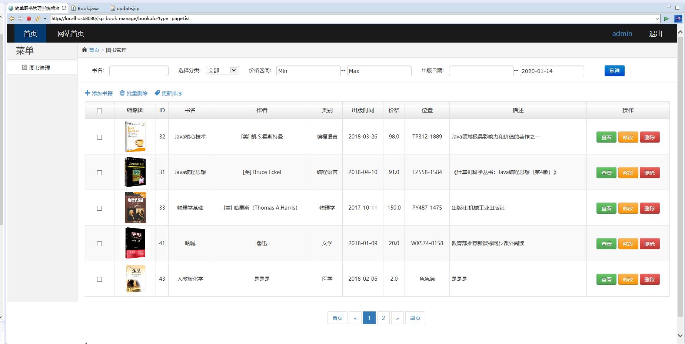Click 退出 to log out

tap(655, 34)
